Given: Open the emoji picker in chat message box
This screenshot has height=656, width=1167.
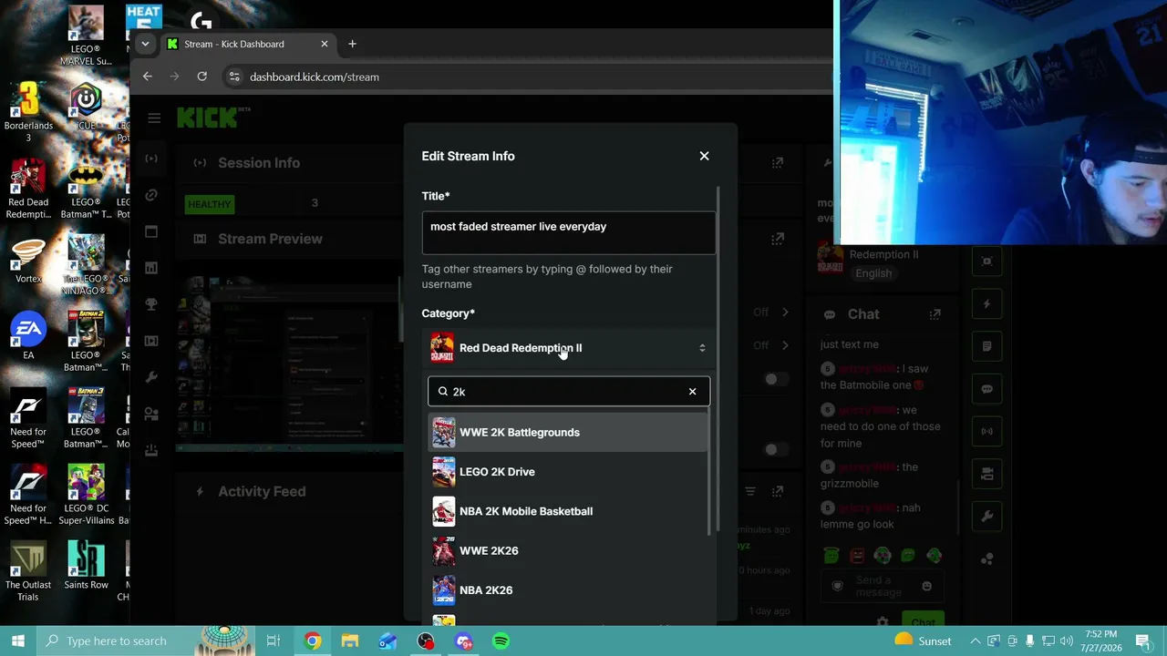Looking at the screenshot, I should 927,586.
